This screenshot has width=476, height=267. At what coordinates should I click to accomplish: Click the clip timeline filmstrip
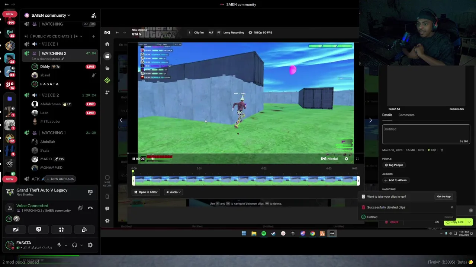click(245, 181)
